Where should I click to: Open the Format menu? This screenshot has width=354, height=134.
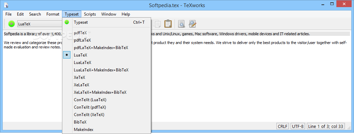(x=53, y=14)
